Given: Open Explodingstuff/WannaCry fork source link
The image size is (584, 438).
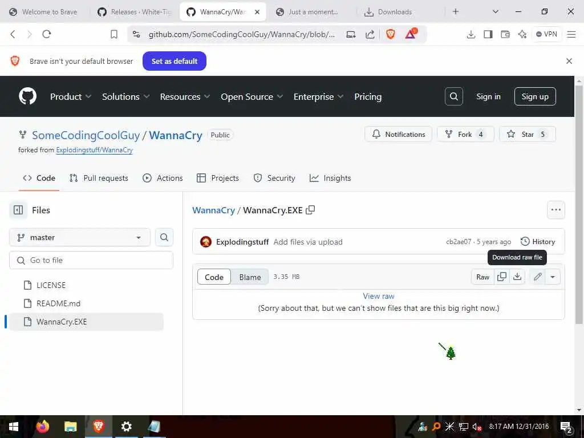Looking at the screenshot, I should pyautogui.click(x=94, y=150).
